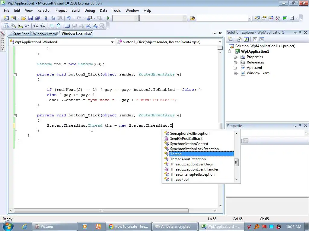Uncomment the selected lines
The height and width of the screenshot is (231, 309).
click(59, 26)
